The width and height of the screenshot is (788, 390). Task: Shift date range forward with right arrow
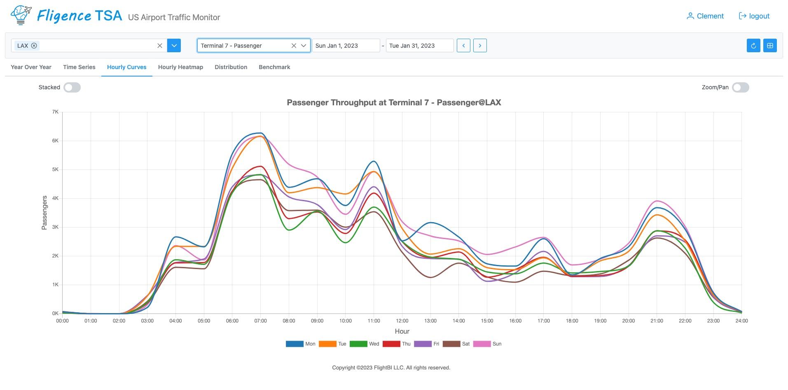coord(480,45)
